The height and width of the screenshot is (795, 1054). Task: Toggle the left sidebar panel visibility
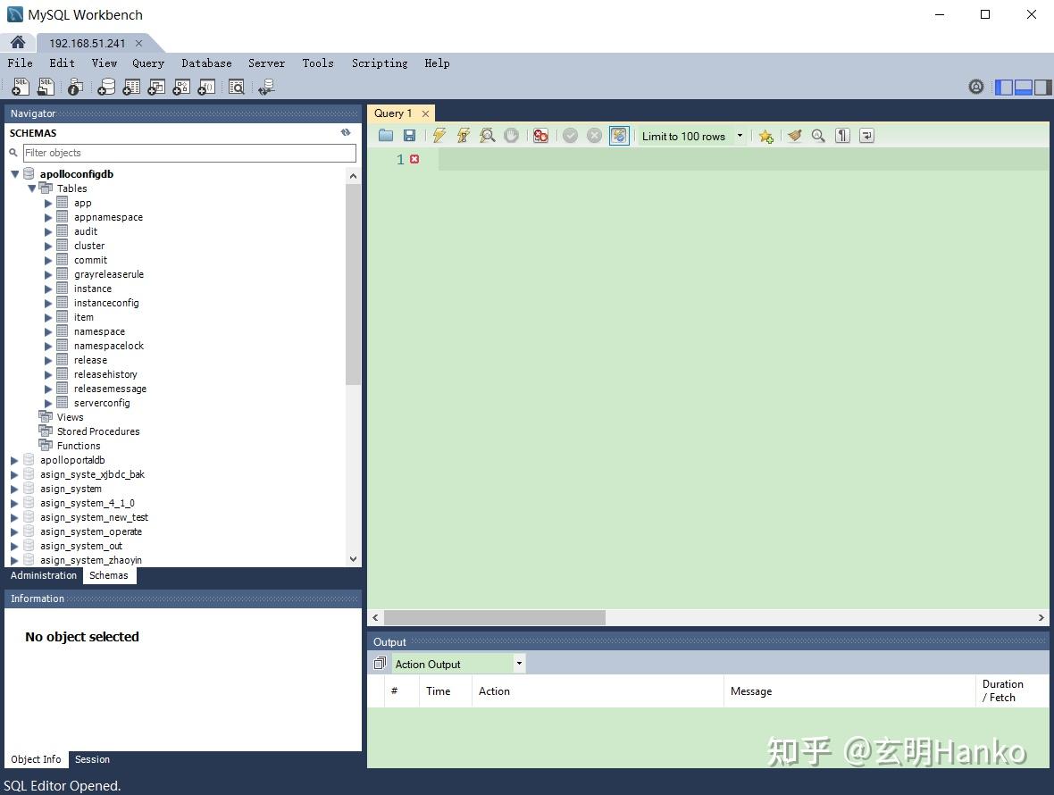[1004, 87]
